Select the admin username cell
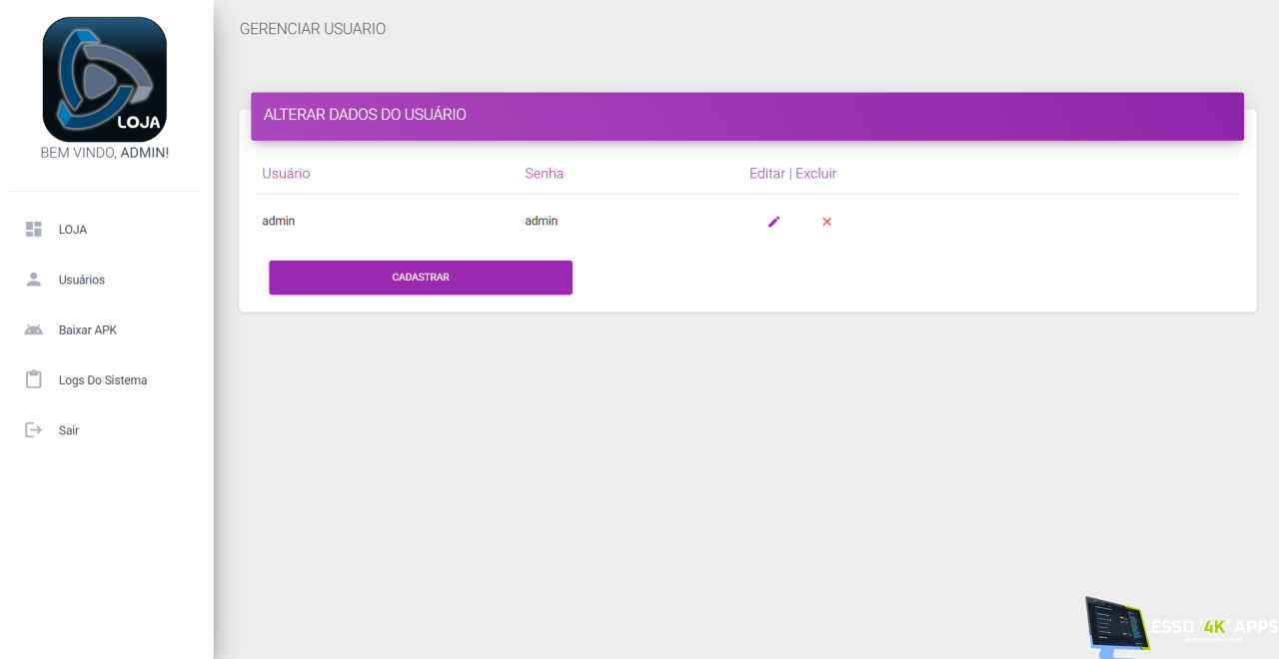Screen dimensions: 1279x659 pos(278,221)
